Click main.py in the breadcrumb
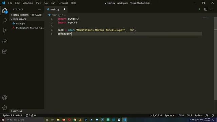Viewport: 217px width, 122px height. 56,15
